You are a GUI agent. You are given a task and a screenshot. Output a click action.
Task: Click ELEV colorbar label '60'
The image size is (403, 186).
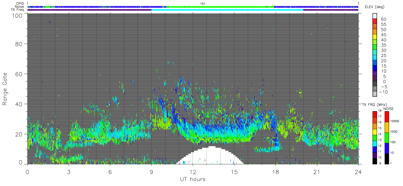point(383,19)
